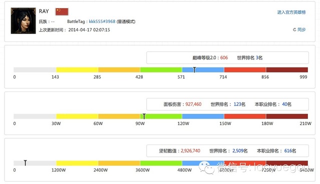
Task: Click the yellow segment of the damage bar
Action: [77, 116]
